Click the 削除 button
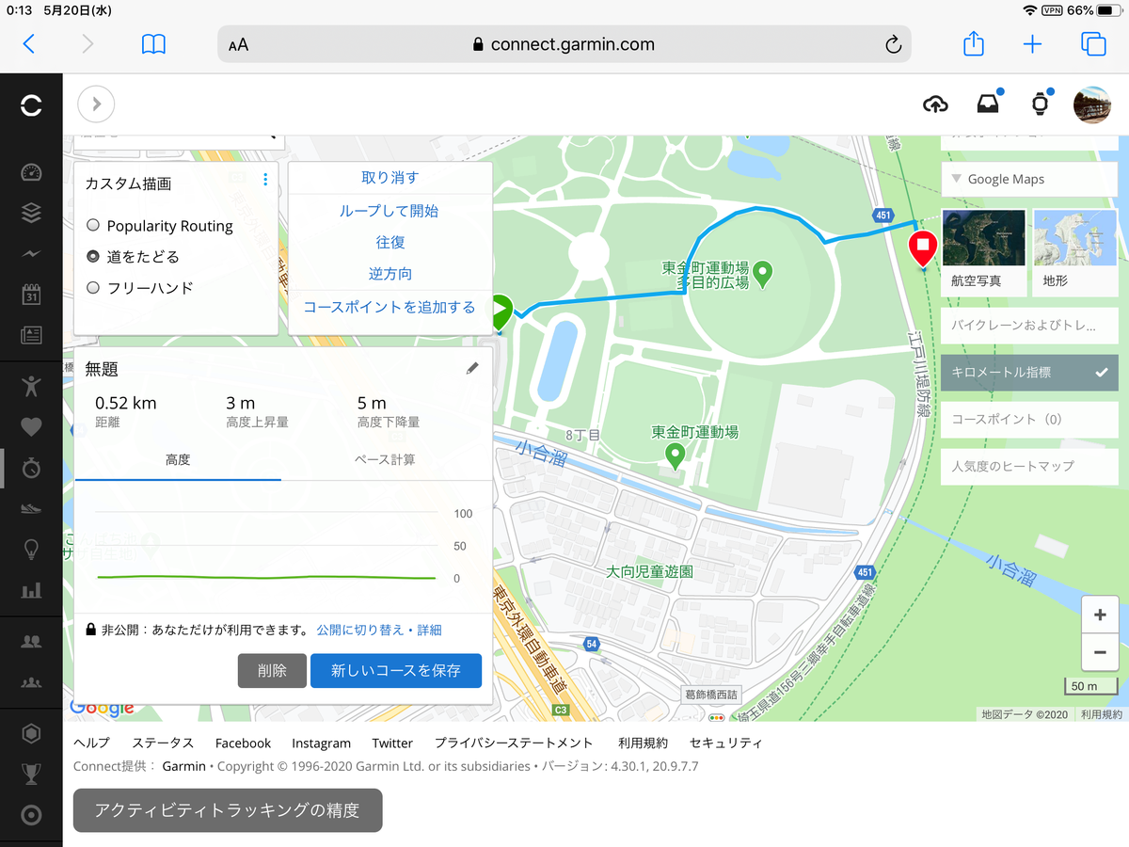This screenshot has width=1129, height=847. 272,671
